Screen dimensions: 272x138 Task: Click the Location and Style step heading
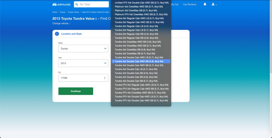(72, 34)
